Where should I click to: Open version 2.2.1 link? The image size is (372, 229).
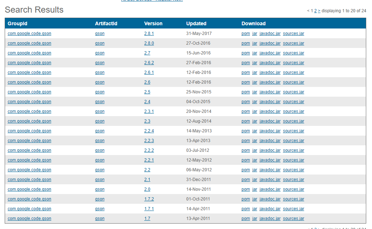click(149, 160)
